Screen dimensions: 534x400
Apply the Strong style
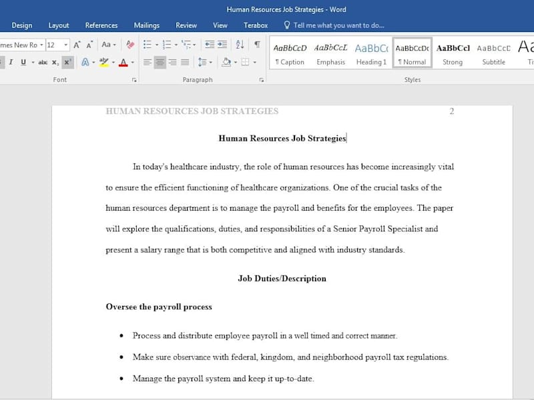click(x=453, y=53)
